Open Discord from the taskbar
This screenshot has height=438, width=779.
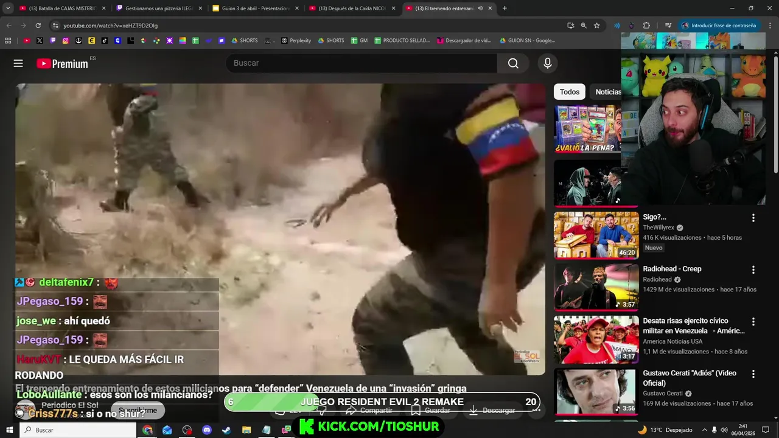[206, 430]
